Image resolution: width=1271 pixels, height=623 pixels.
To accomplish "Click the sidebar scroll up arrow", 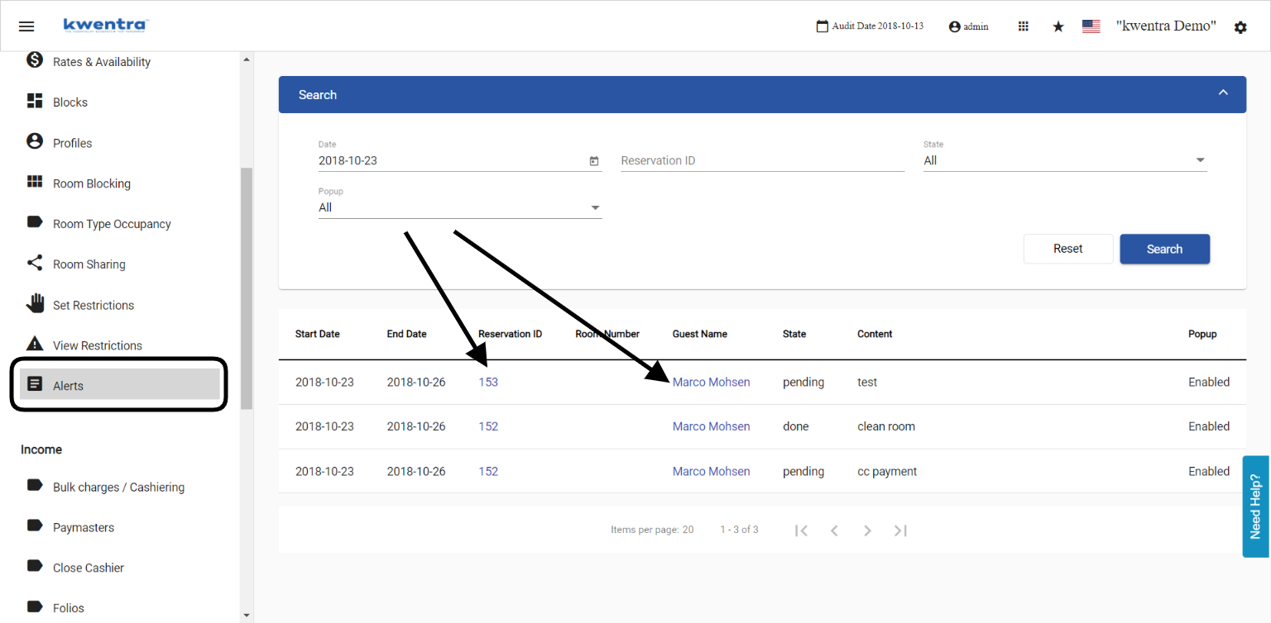I will tap(247, 59).
